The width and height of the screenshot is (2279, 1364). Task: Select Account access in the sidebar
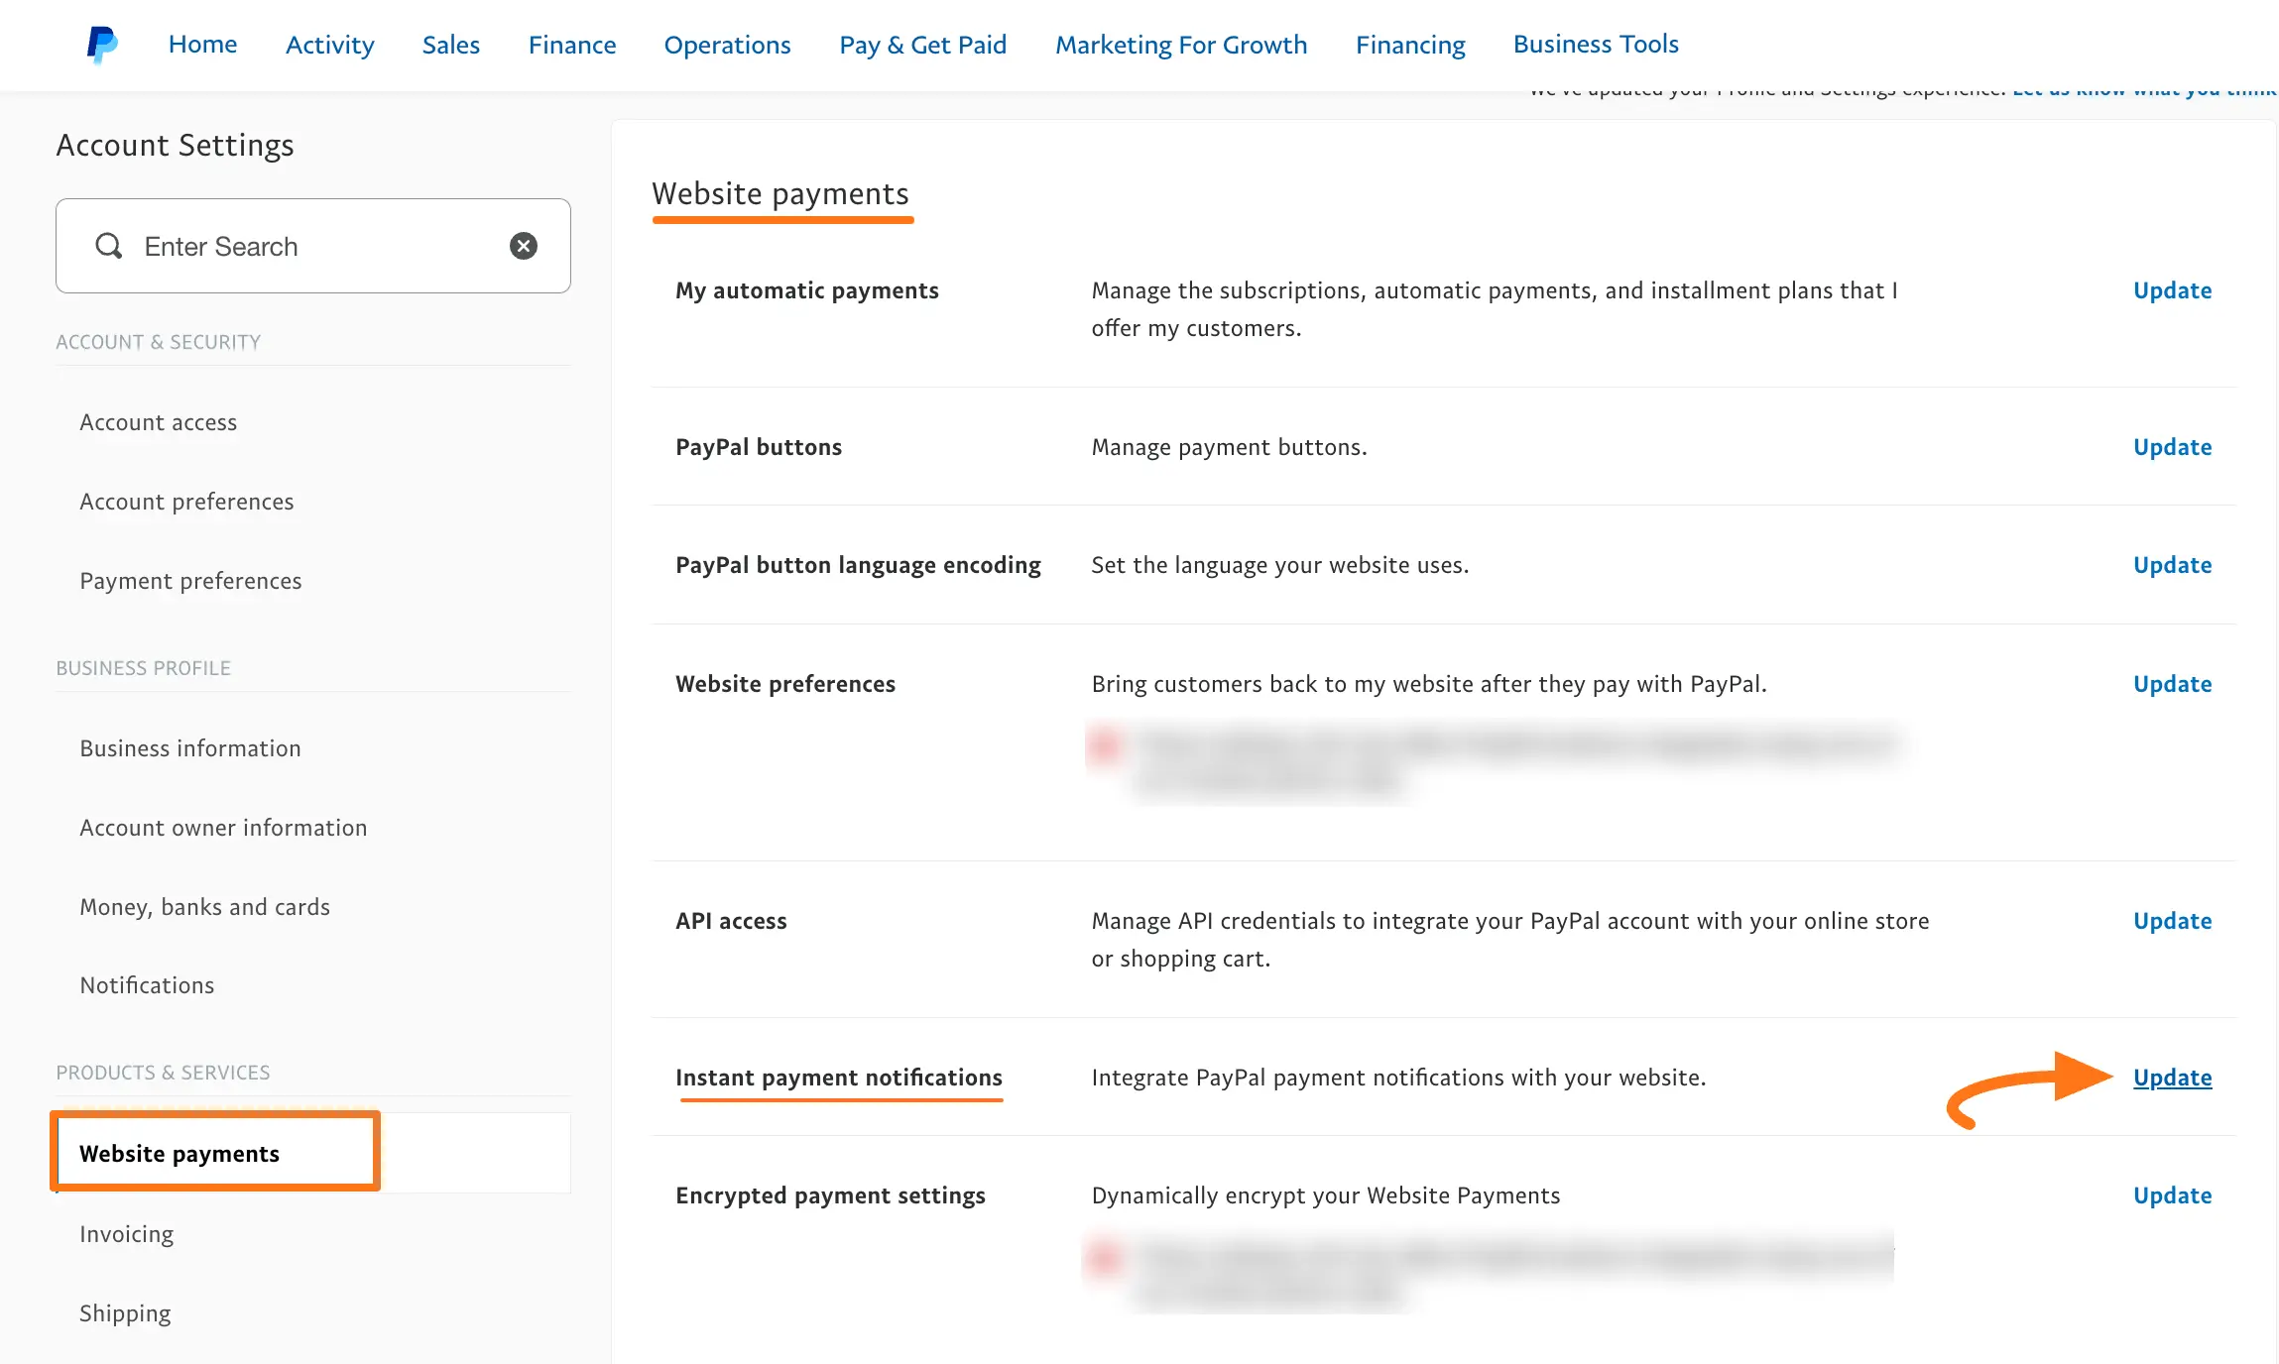[x=158, y=421]
